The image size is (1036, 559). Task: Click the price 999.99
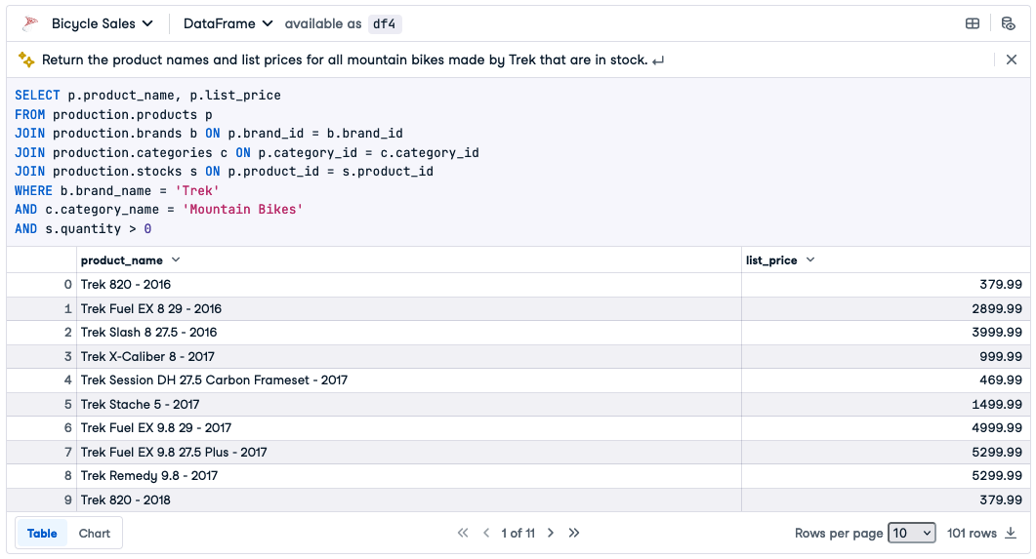pos(1000,356)
